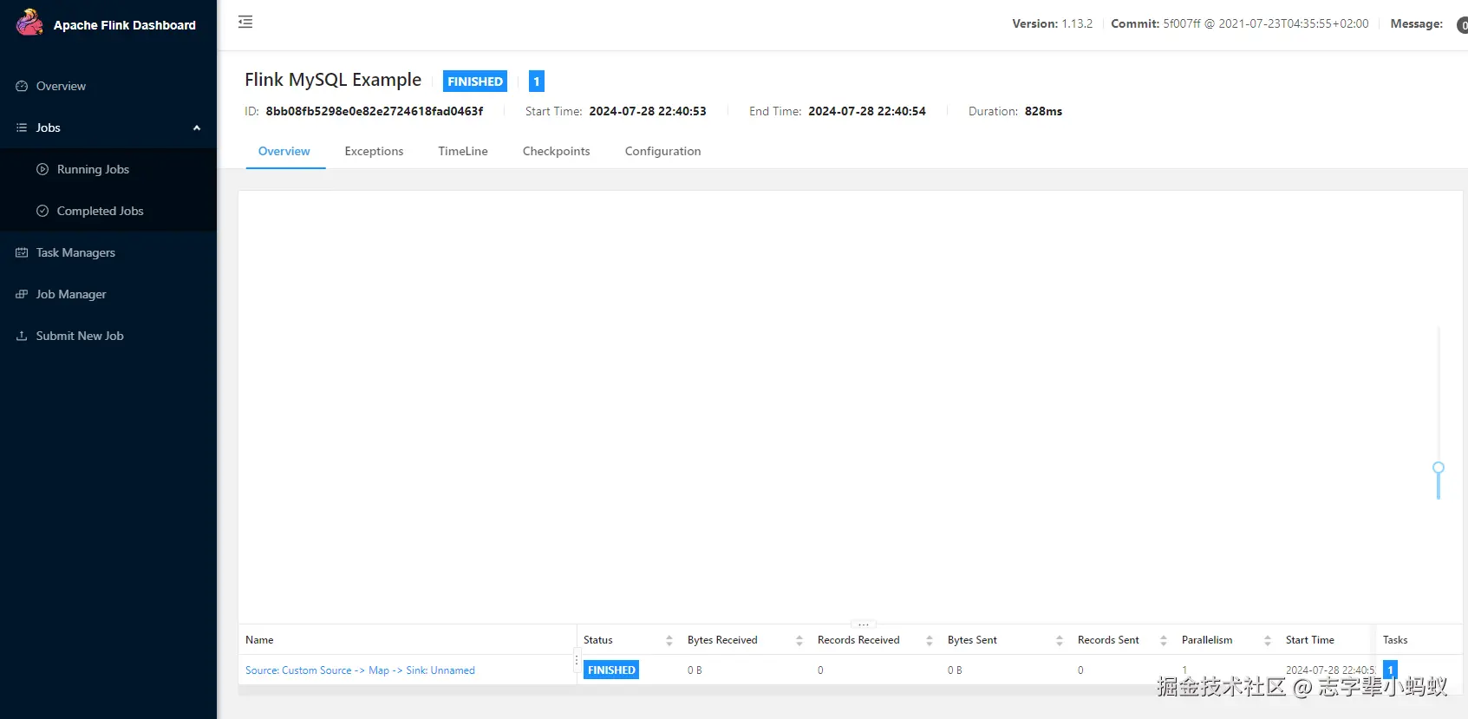The width and height of the screenshot is (1468, 719).
Task: Adjust the job graph zoom slider handle
Action: click(1439, 467)
